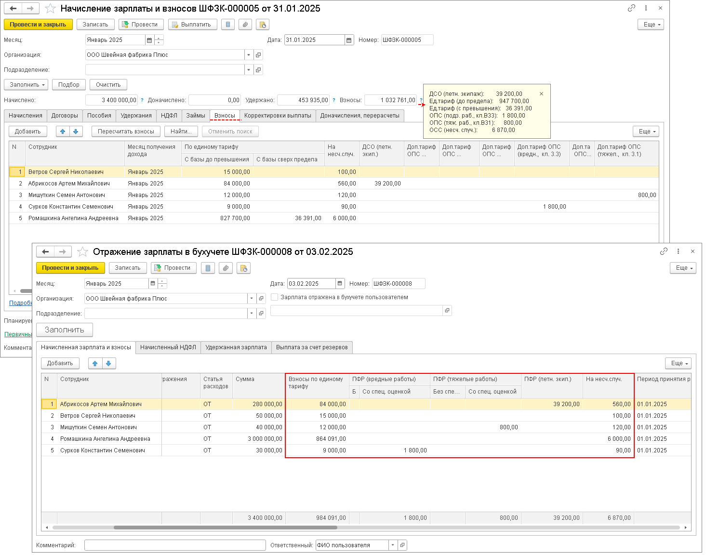Move row up in Начисленная зарплата table
The width and height of the screenshot is (706, 555).
tap(95, 364)
